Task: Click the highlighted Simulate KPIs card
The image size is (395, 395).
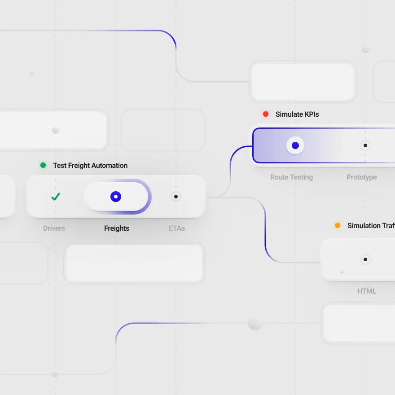Action: tap(324, 145)
